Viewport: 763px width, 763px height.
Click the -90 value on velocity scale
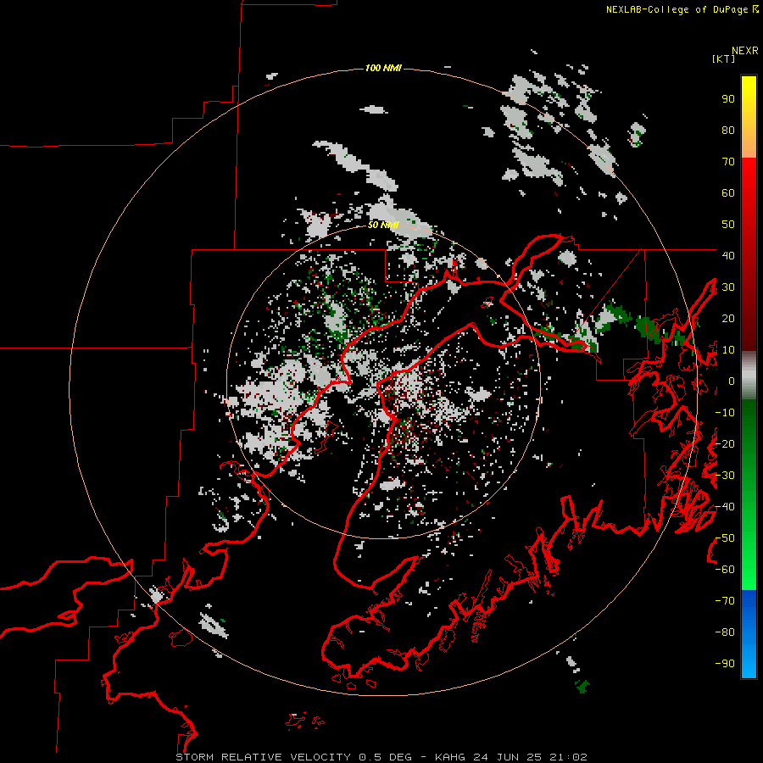[x=725, y=663]
